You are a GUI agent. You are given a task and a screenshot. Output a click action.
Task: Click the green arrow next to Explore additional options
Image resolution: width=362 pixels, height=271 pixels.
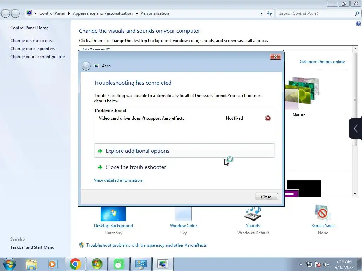point(100,151)
